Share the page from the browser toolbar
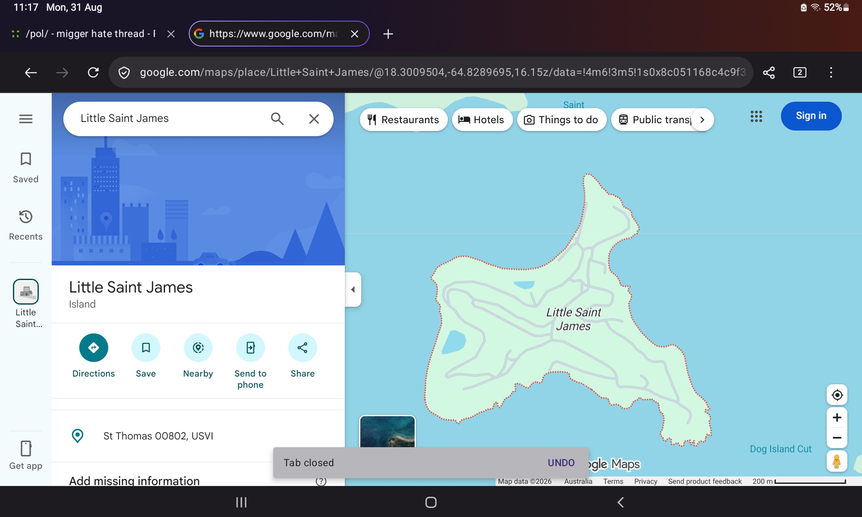Image resolution: width=862 pixels, height=517 pixels. click(769, 72)
